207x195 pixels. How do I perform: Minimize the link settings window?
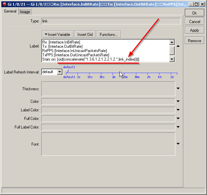click(190, 4)
